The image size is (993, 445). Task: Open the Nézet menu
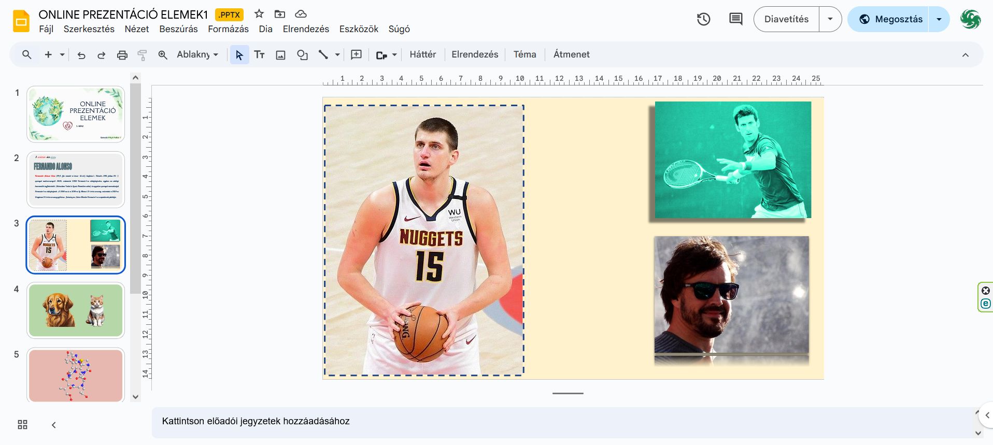pyautogui.click(x=137, y=29)
